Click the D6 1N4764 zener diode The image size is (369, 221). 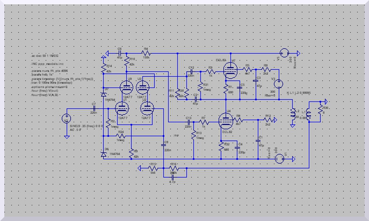click(x=104, y=154)
